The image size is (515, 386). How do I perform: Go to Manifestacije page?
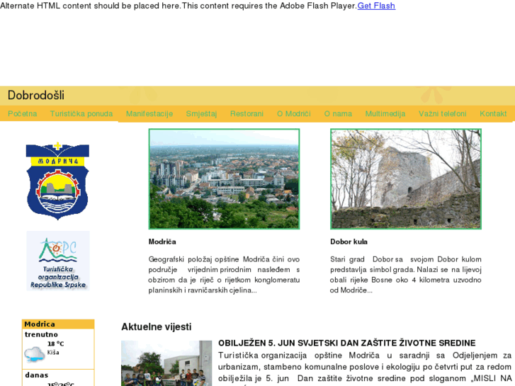click(x=149, y=113)
